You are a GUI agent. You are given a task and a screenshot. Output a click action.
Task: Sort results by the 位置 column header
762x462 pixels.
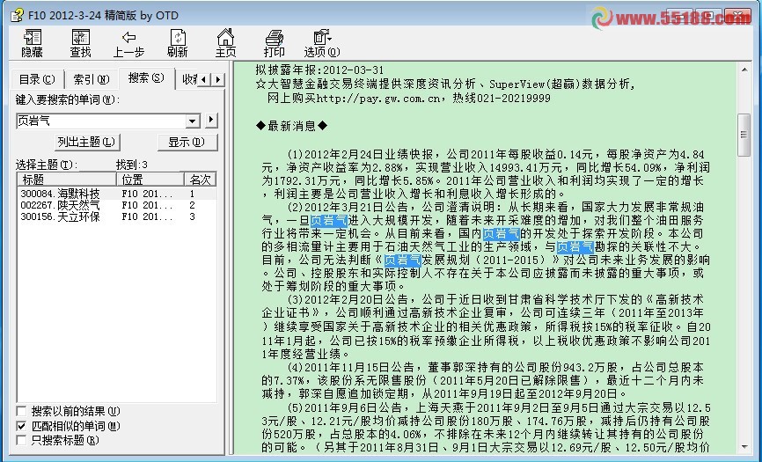(x=150, y=180)
